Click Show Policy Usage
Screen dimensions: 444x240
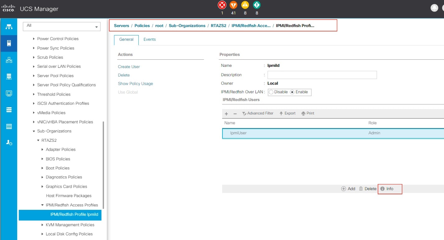(x=135, y=84)
